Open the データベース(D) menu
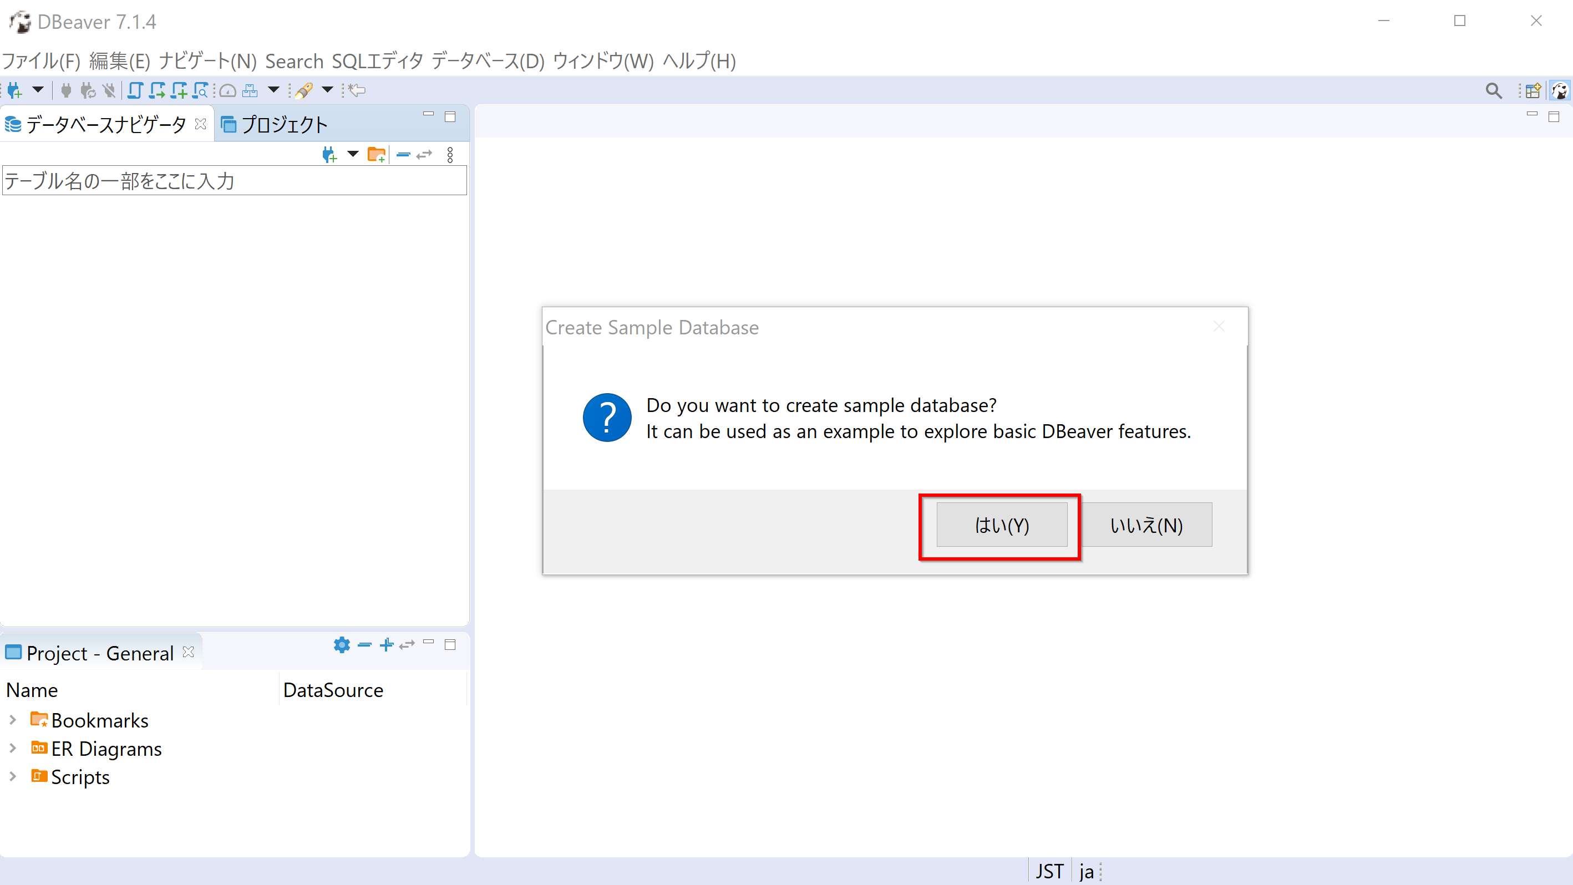 [488, 61]
